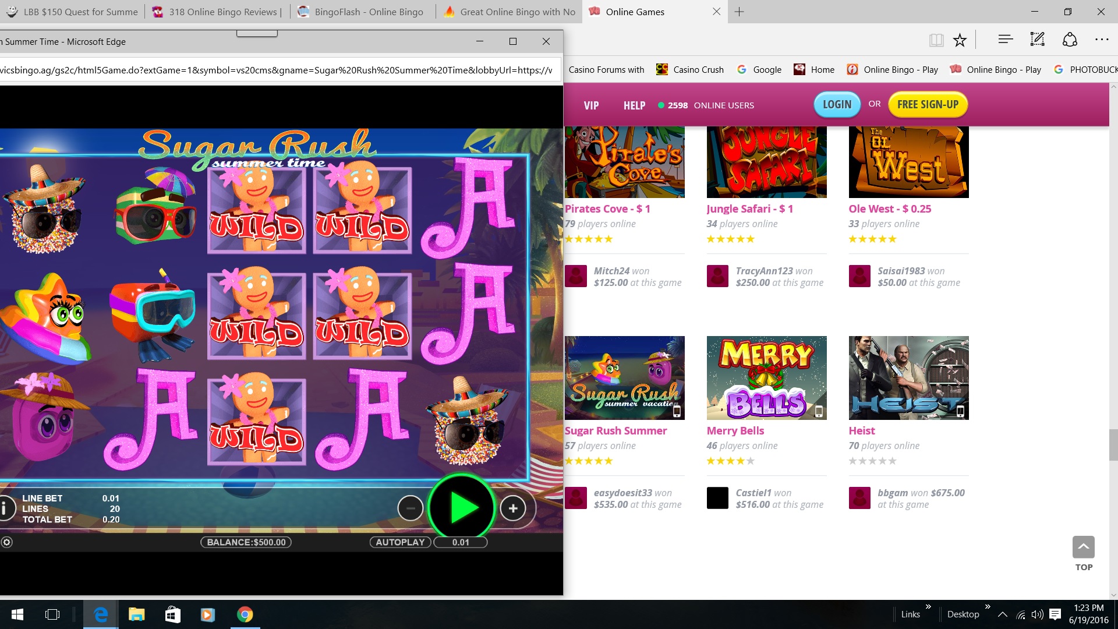Open the slot game info icon
Screen dimensions: 1118x629
pyautogui.click(x=5, y=508)
